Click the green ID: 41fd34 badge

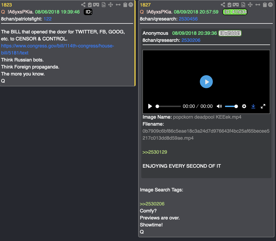tap(235, 12)
